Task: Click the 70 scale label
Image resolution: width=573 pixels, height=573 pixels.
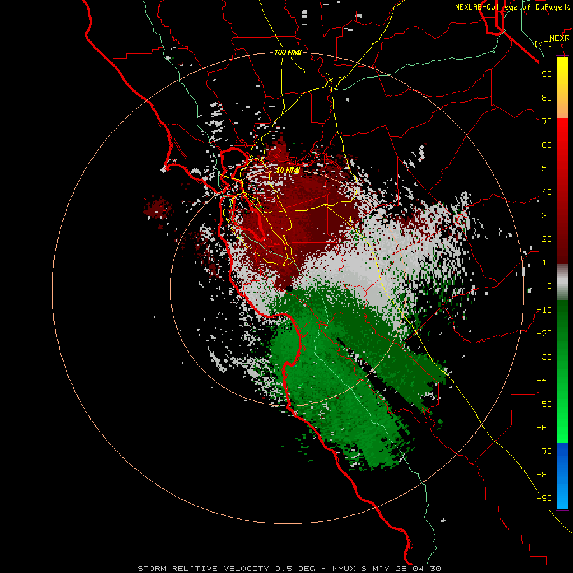Action: point(547,122)
